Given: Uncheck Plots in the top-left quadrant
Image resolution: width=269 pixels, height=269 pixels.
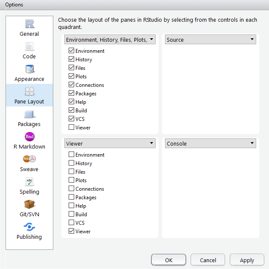Looking at the screenshot, I should click(x=71, y=76).
